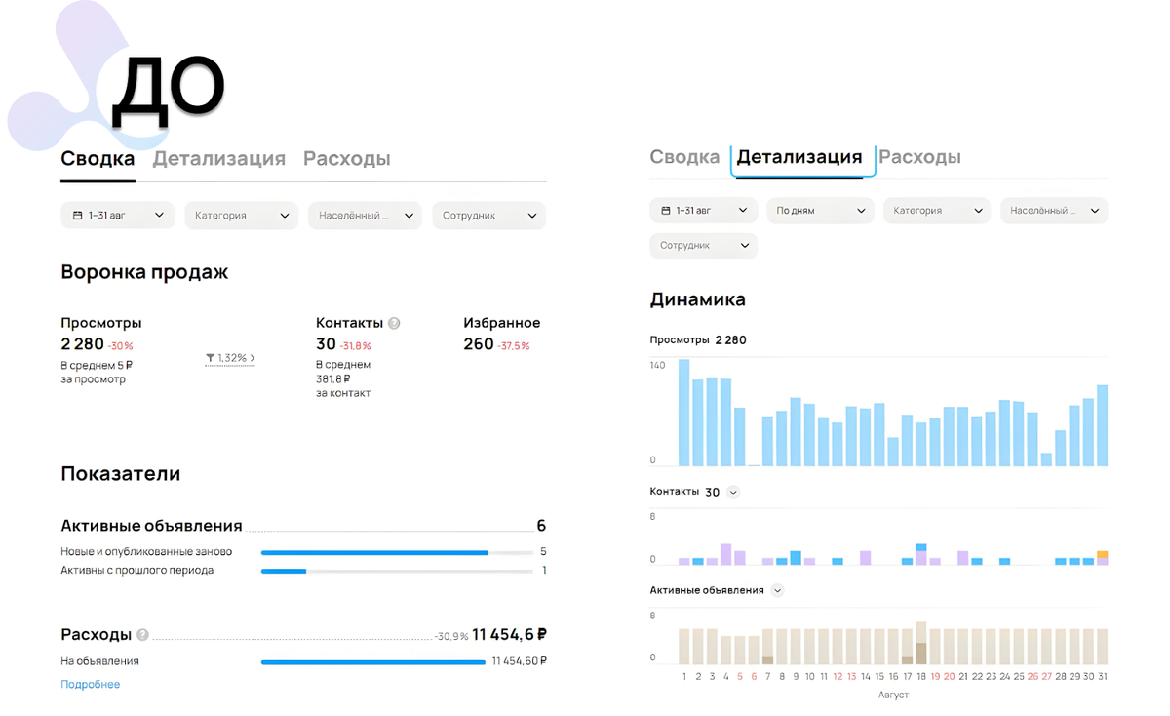Click calendar icon in right 1–31 авг filter
Screen dimensions: 1170x716
(x=666, y=211)
